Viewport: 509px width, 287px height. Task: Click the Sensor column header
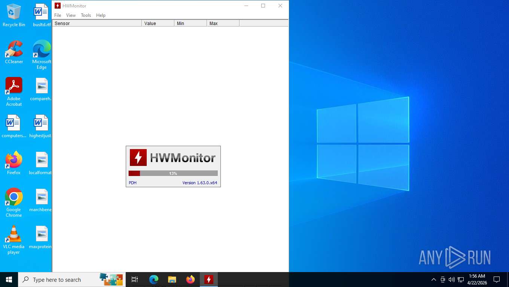pos(97,23)
